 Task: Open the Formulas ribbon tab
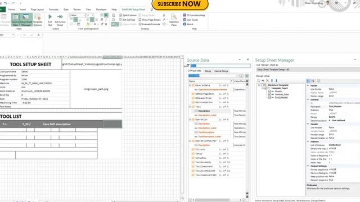[x=54, y=10]
